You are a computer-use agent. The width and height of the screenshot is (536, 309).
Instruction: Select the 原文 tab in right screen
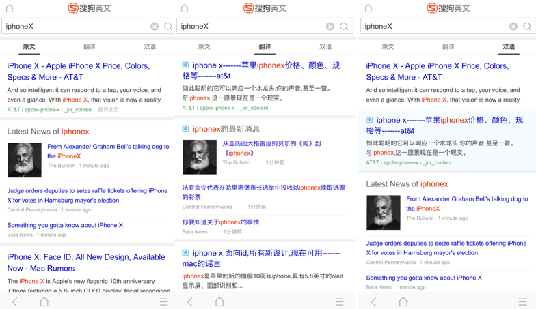[x=388, y=46]
